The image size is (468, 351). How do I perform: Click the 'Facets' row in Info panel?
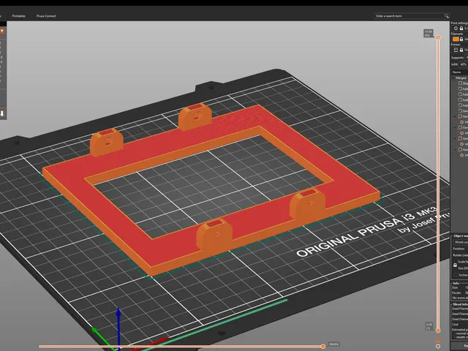point(460,292)
